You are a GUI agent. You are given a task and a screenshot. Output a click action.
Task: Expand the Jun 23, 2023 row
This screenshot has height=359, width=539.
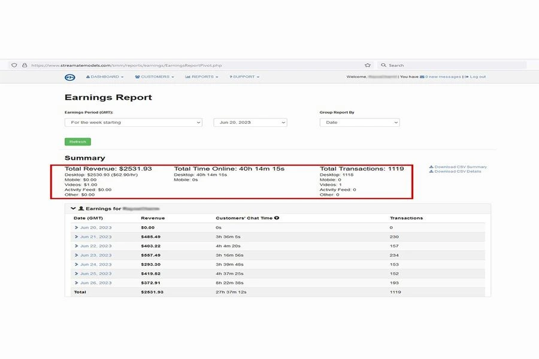(77, 255)
